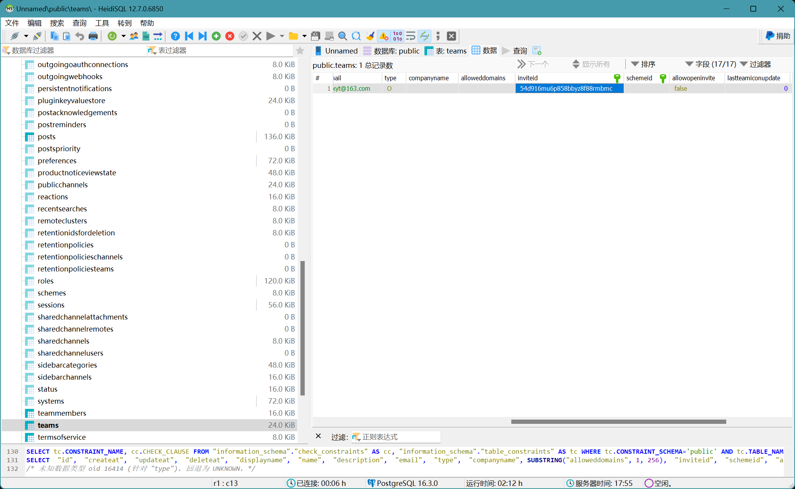Click the green Refresh icon
Image resolution: width=795 pixels, height=489 pixels.
pyautogui.click(x=112, y=36)
